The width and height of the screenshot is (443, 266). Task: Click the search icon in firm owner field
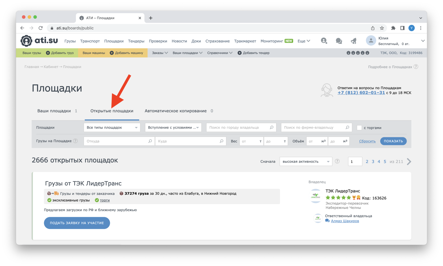pos(347,127)
